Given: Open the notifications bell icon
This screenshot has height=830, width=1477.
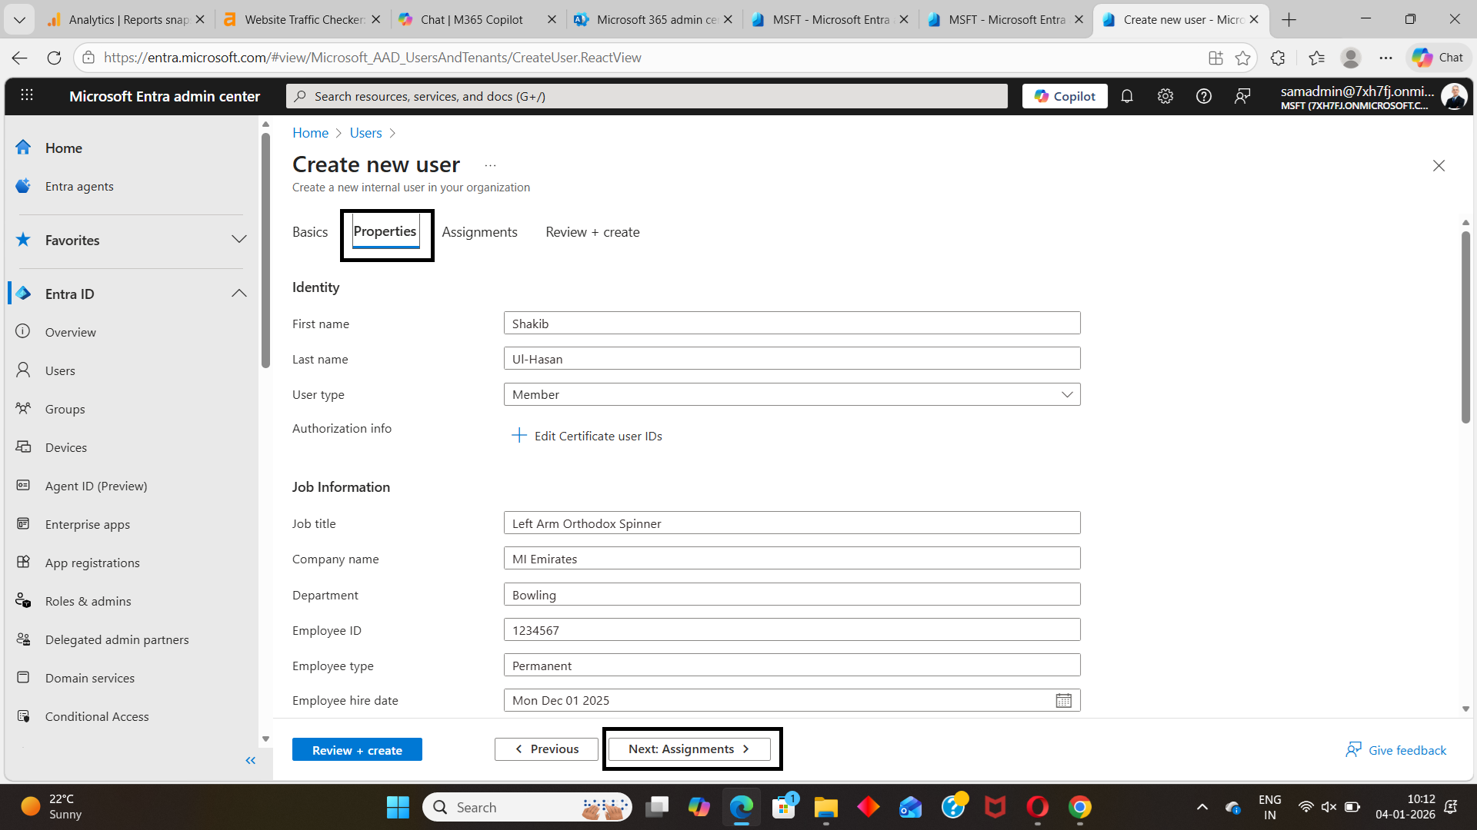Looking at the screenshot, I should point(1127,96).
